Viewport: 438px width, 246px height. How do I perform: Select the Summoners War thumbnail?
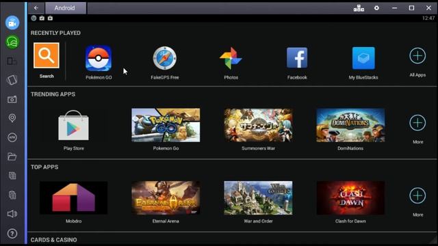[258, 125]
